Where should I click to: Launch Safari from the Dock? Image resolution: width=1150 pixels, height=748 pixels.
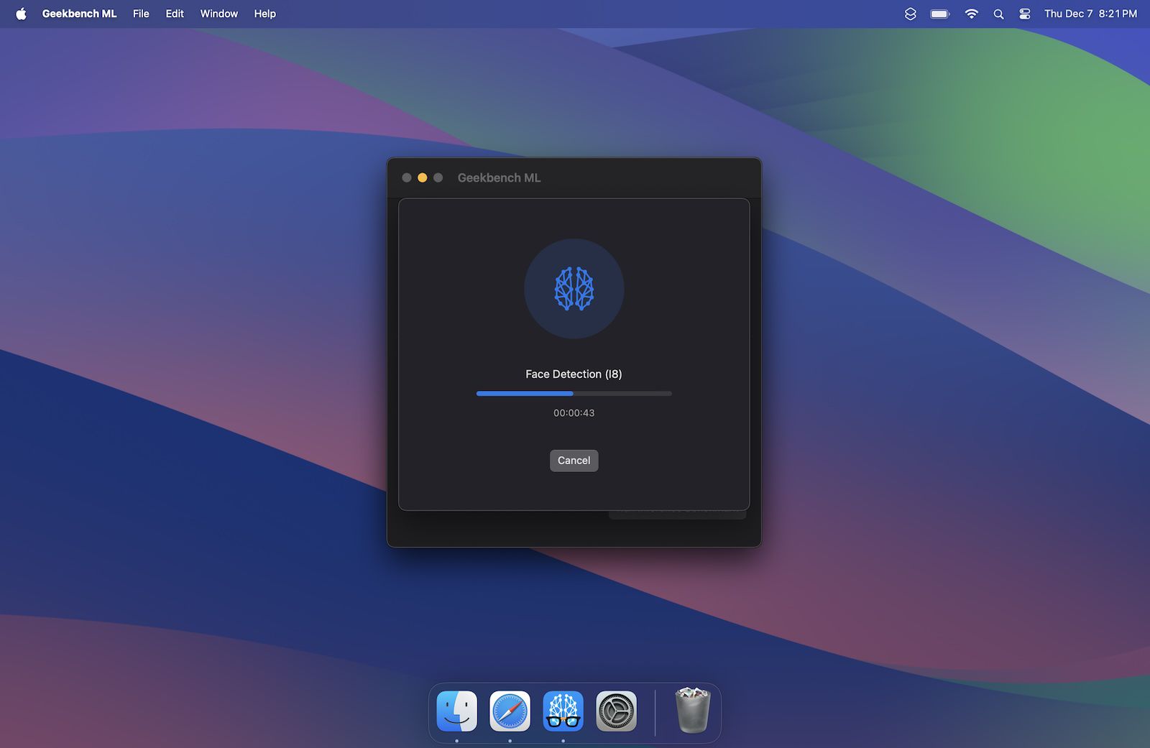point(510,711)
